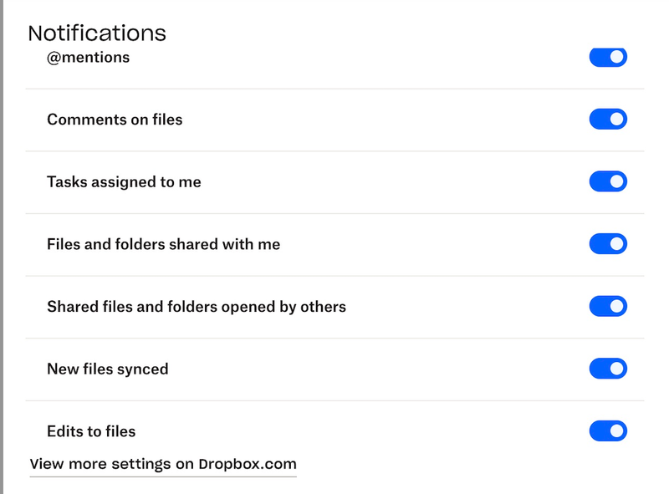Disable Comments on files notifications switch
669x494 pixels.
pyautogui.click(x=608, y=120)
